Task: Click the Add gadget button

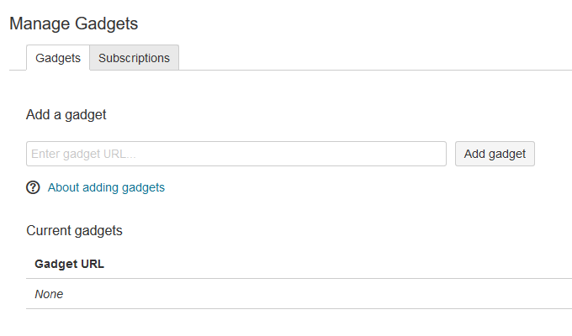Action: [x=495, y=154]
